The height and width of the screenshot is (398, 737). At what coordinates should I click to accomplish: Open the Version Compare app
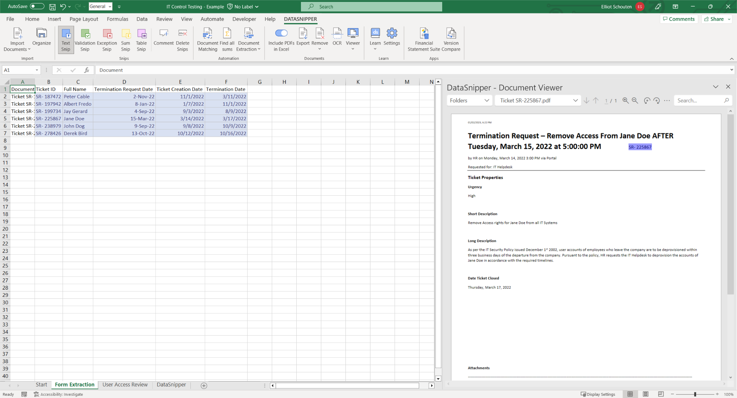click(451, 39)
